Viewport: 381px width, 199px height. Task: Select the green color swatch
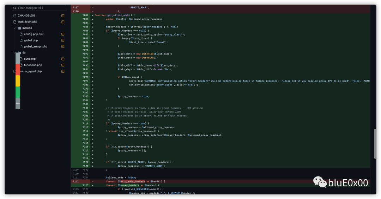(x=18, y=92)
